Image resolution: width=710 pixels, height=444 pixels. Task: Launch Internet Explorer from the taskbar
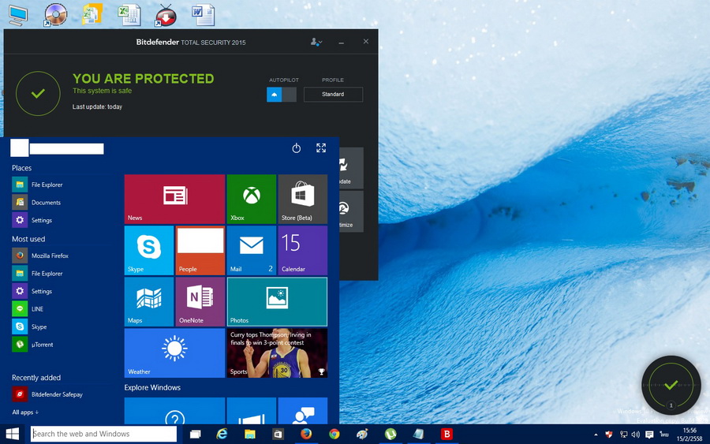(222, 435)
